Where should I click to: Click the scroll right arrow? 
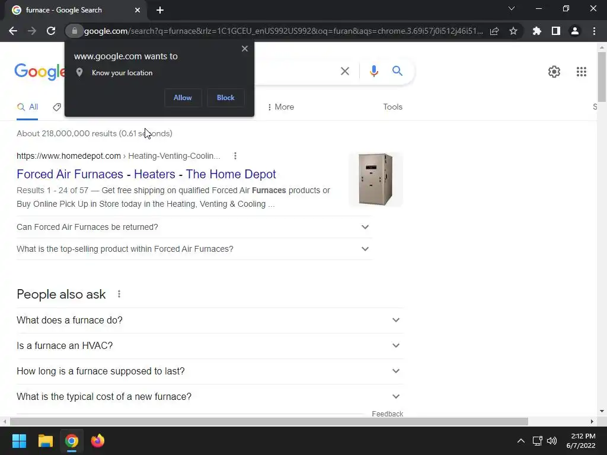592,421
